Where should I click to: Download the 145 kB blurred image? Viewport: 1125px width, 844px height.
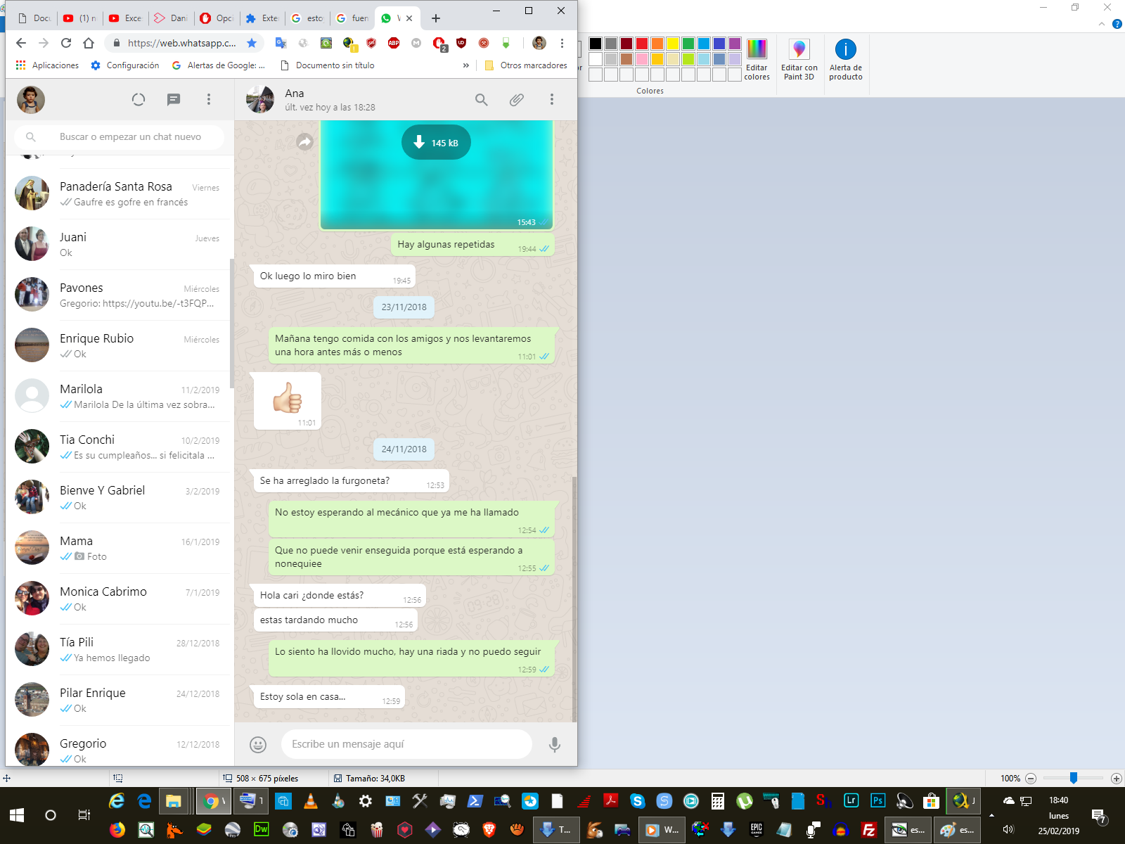pos(436,143)
